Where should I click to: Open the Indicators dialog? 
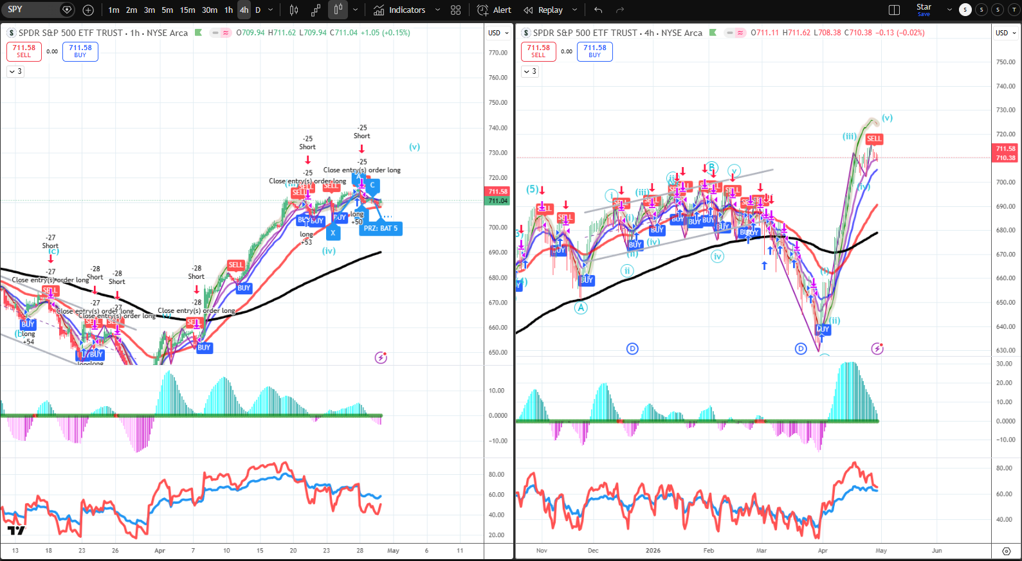399,10
